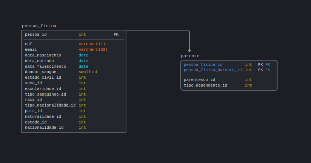The width and height of the screenshot is (311, 163).
Task: Select the email column name
Action: 31,49
